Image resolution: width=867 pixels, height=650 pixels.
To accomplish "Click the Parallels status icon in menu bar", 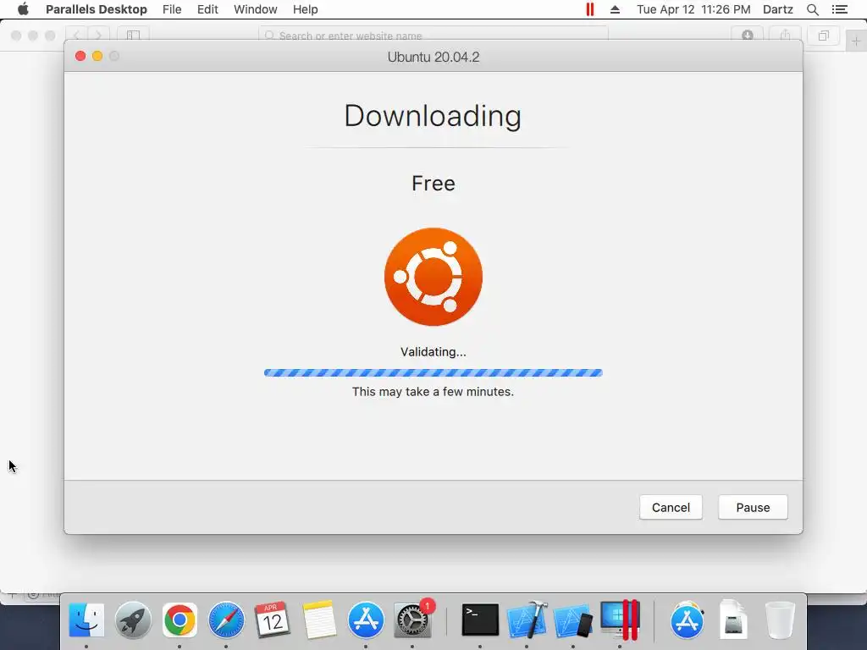I will point(590,9).
